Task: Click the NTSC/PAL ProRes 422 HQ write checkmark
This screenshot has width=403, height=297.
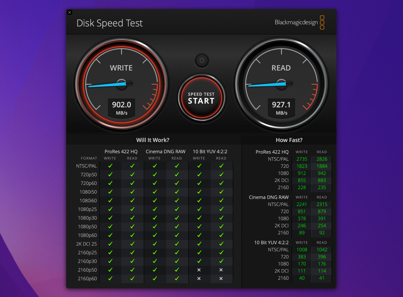Action: [x=110, y=166]
